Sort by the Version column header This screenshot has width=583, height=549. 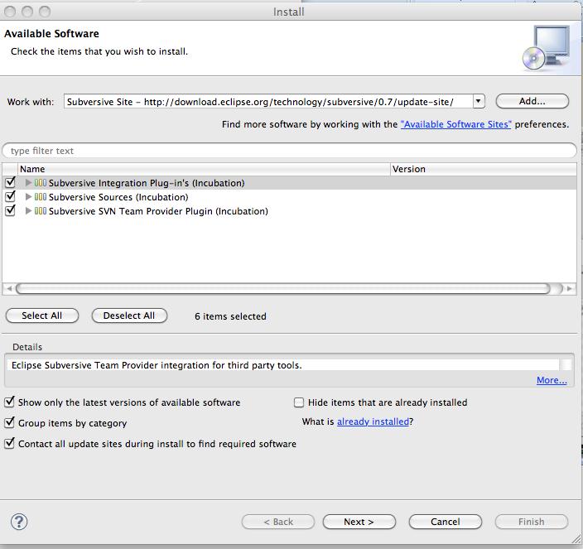pyautogui.click(x=484, y=169)
